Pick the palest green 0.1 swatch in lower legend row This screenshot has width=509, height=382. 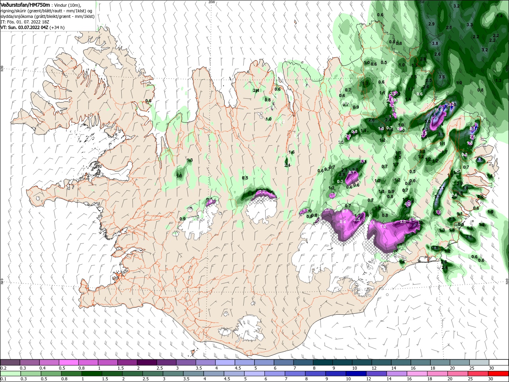pyautogui.click(x=10, y=374)
